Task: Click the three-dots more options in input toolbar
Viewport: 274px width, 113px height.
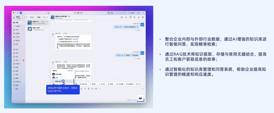Action: pyautogui.click(x=99, y=89)
